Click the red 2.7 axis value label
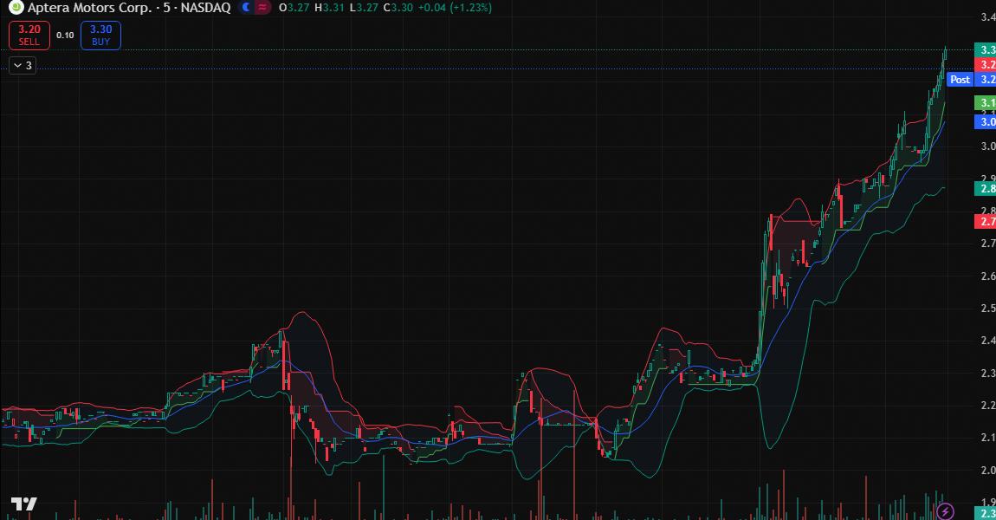 986,221
